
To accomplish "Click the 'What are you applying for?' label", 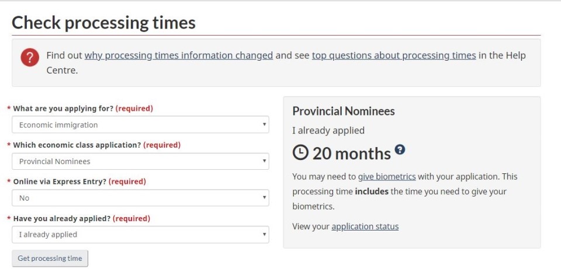I will (x=63, y=109).
